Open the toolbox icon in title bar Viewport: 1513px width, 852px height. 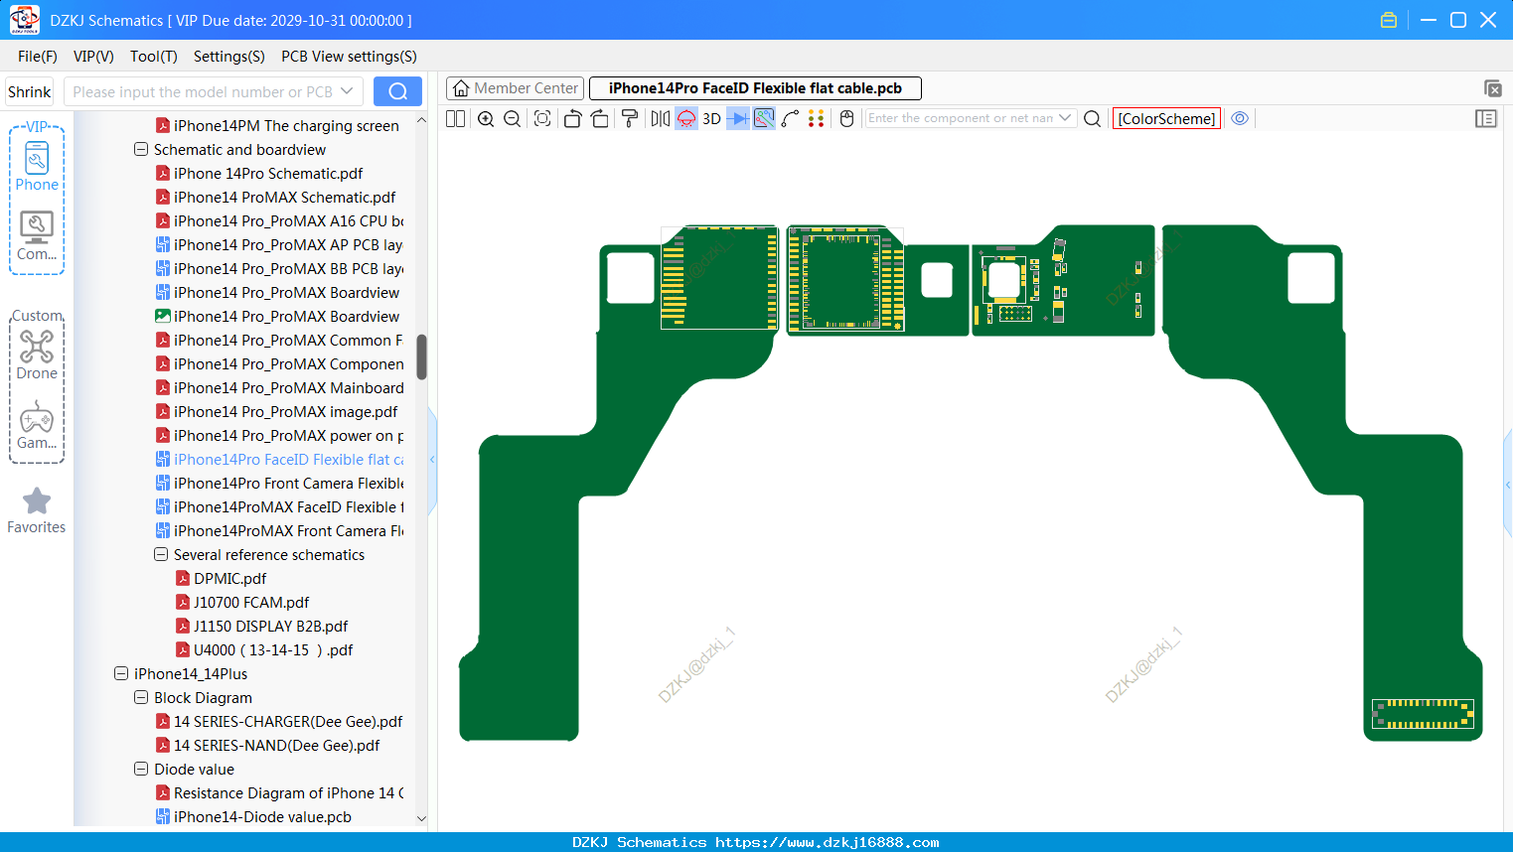(x=1389, y=20)
